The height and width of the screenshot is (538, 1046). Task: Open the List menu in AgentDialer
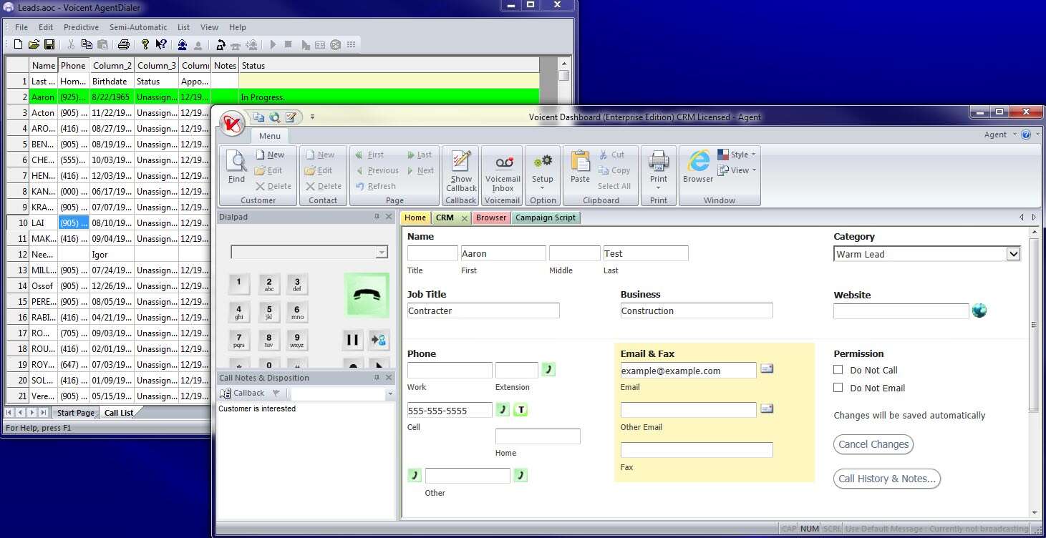click(184, 27)
